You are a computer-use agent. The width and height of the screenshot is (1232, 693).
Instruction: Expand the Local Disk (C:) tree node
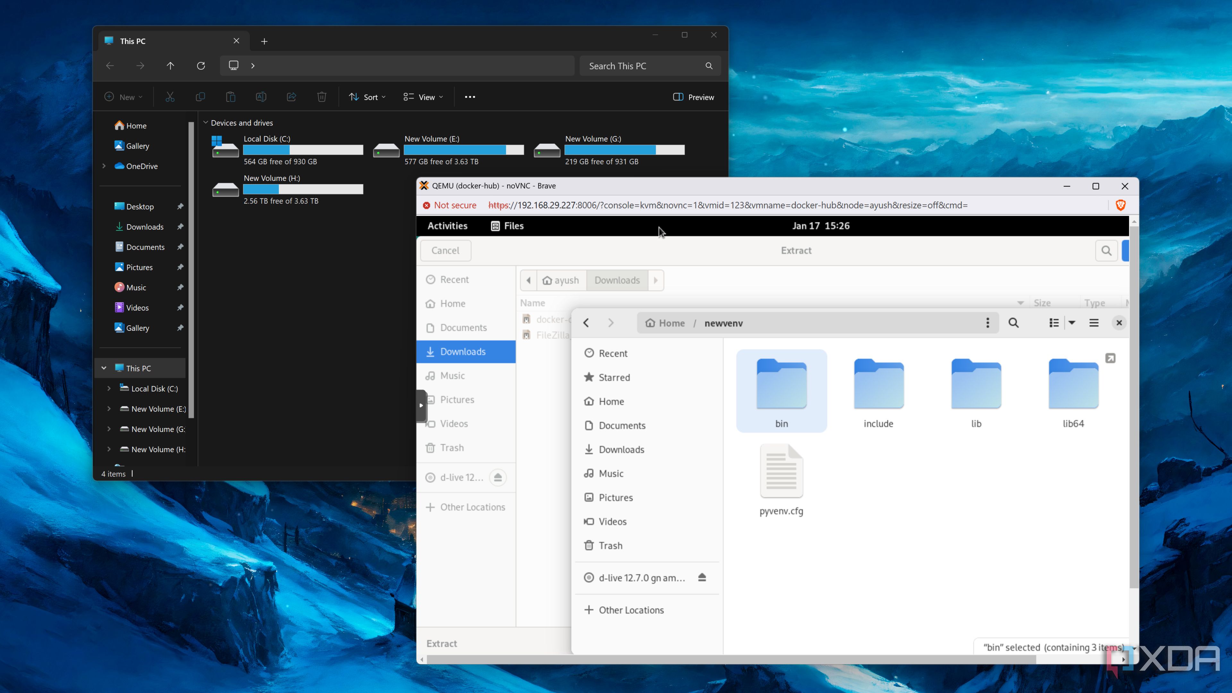coord(109,388)
